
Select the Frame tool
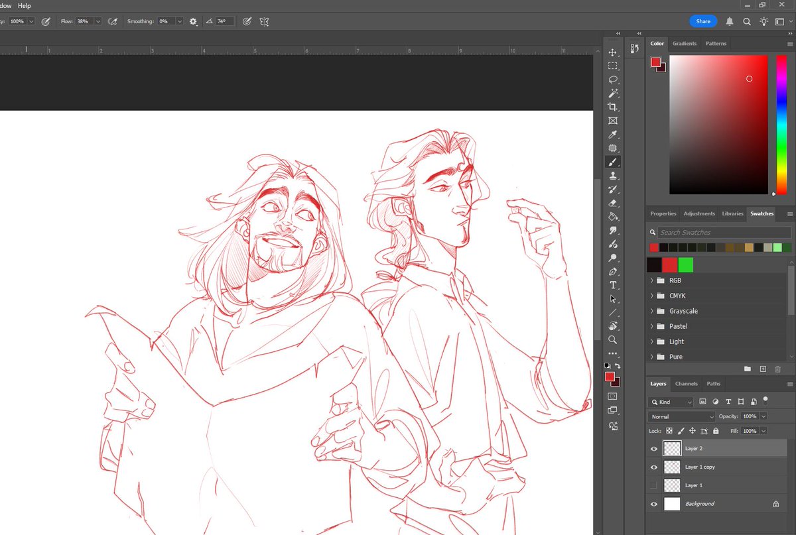click(613, 121)
